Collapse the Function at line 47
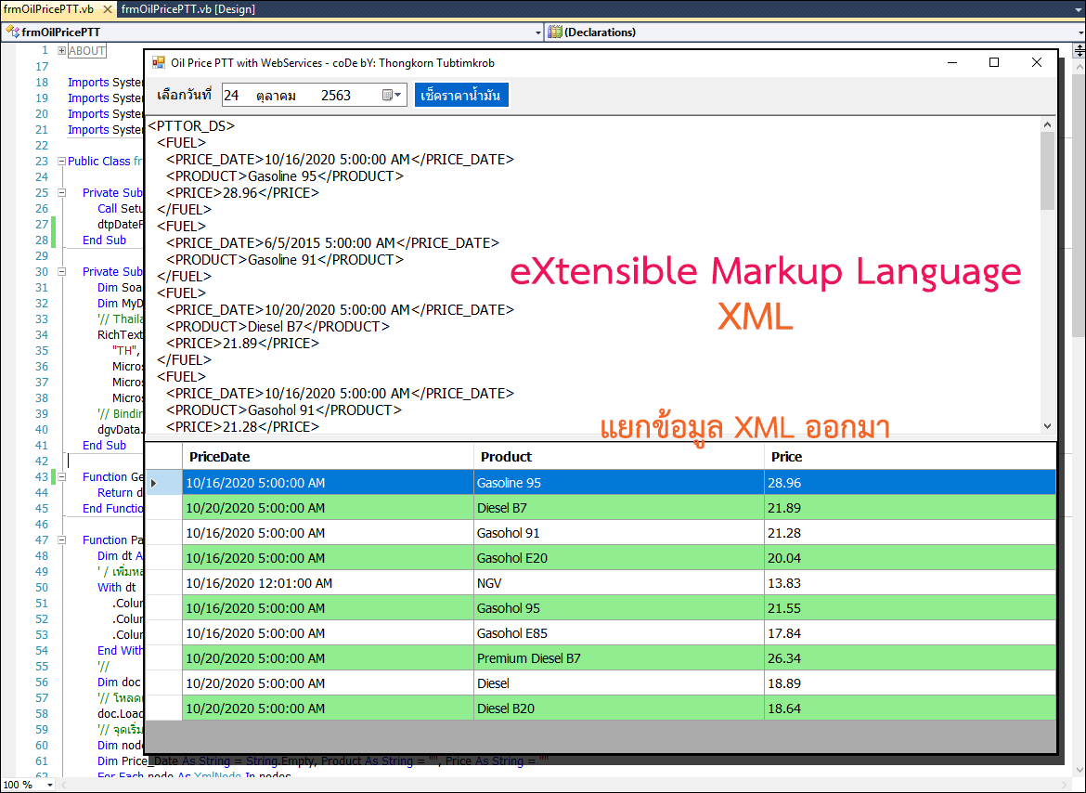1086x793 pixels. 61,540
